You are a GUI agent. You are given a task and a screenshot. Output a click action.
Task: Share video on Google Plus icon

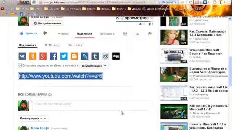click(x=43, y=56)
